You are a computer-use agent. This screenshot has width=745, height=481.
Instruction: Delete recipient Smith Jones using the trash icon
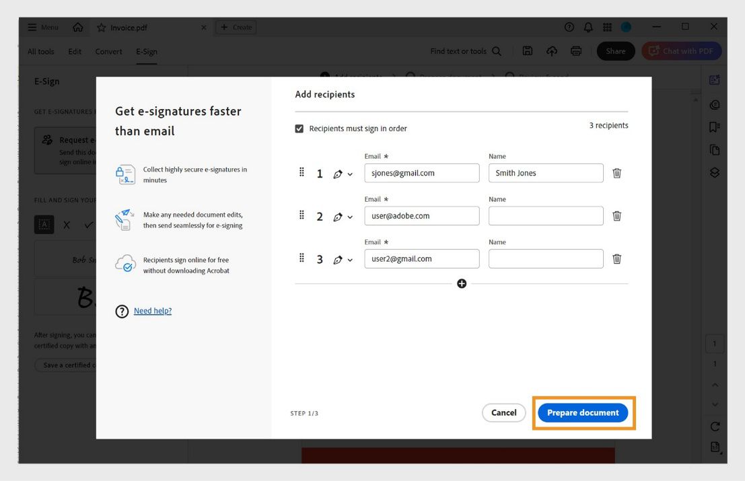coord(616,173)
